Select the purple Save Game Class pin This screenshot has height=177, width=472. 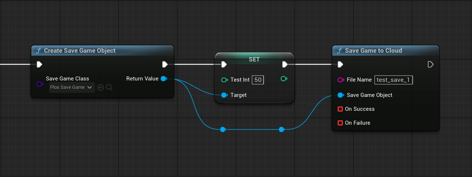click(40, 84)
